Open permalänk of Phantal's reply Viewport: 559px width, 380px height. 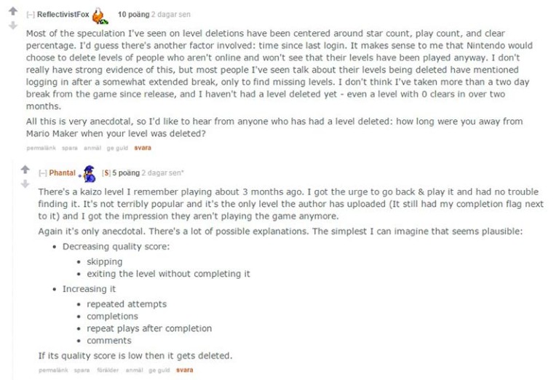coord(53,370)
